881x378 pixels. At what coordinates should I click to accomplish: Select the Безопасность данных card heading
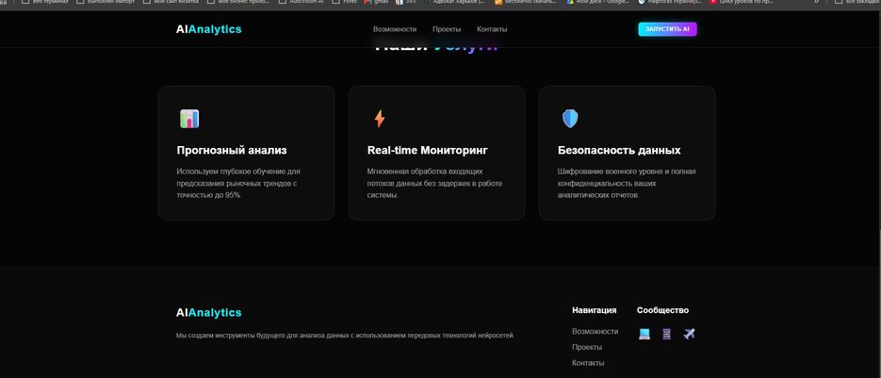619,150
